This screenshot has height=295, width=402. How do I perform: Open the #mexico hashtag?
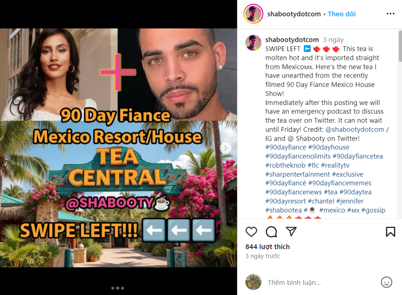pyautogui.click(x=332, y=210)
